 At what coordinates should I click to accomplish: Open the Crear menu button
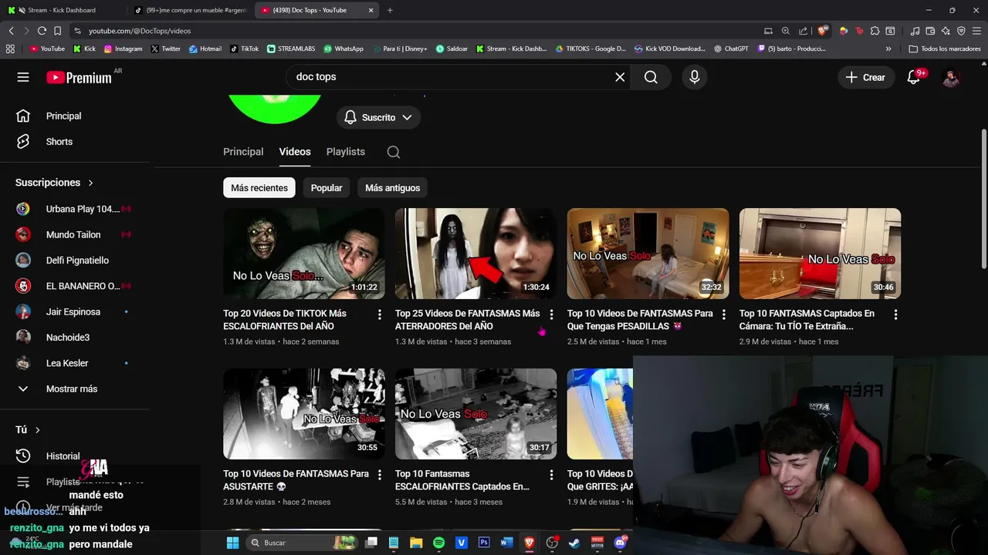pyautogui.click(x=865, y=77)
